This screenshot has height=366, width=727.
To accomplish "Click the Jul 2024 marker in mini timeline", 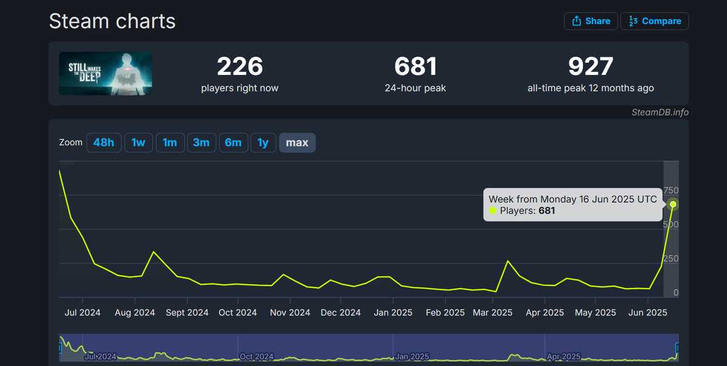I will click(102, 357).
